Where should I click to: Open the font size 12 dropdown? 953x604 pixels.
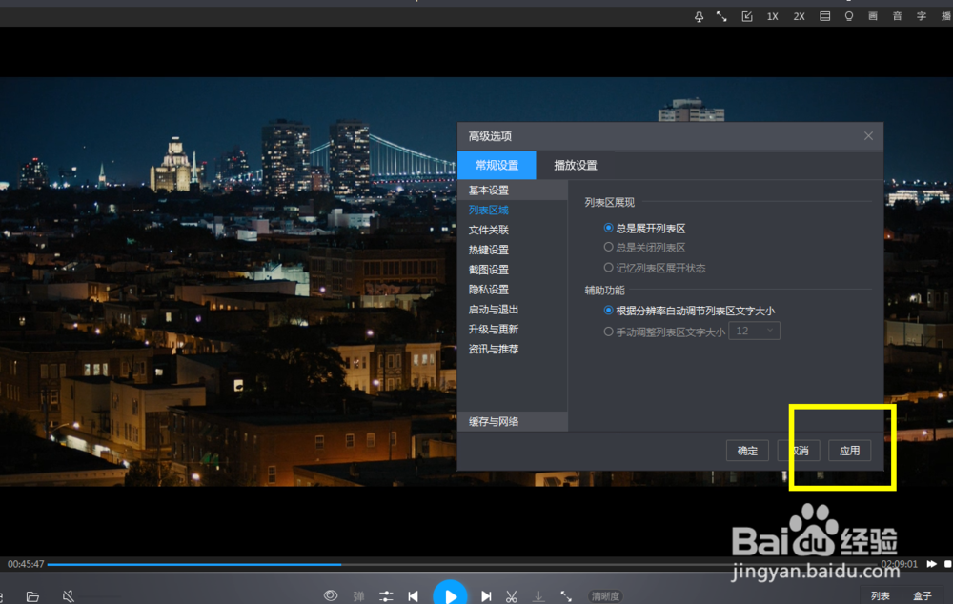pos(754,332)
